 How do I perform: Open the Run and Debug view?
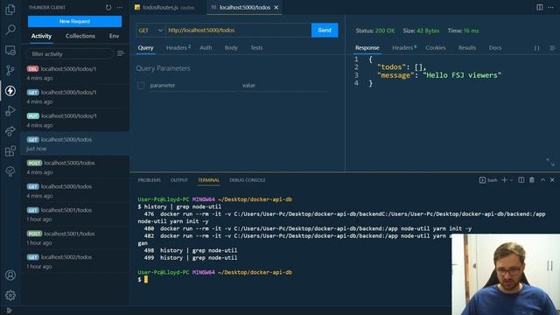[x=10, y=111]
